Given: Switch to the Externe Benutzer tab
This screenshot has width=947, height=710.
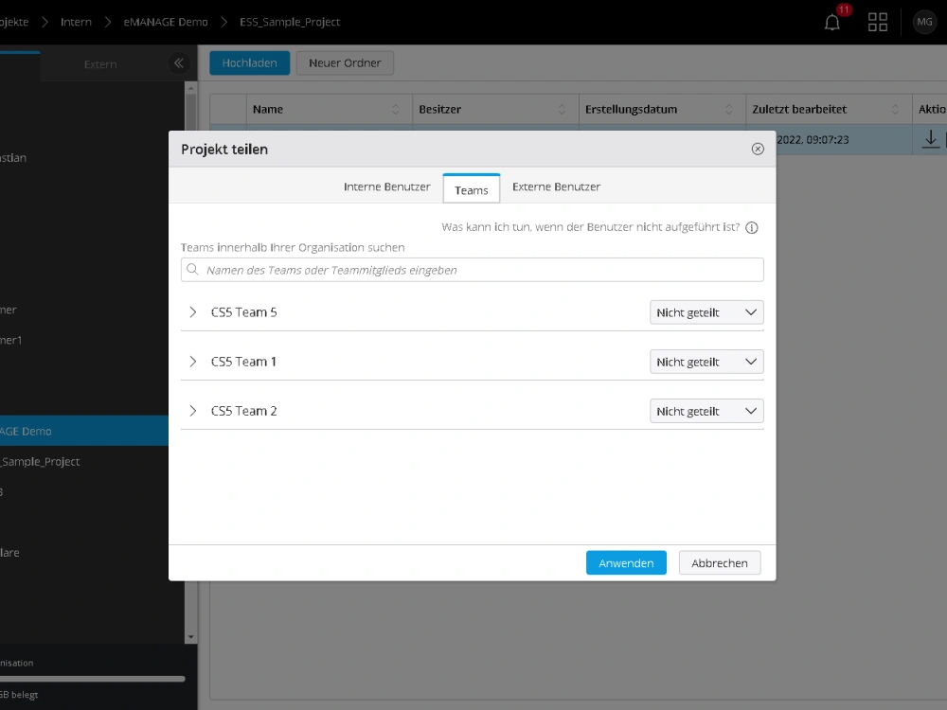Looking at the screenshot, I should tap(556, 186).
